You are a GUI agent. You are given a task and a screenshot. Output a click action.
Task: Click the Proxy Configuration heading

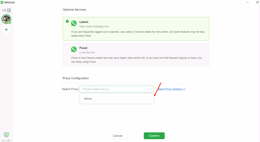click(76, 78)
